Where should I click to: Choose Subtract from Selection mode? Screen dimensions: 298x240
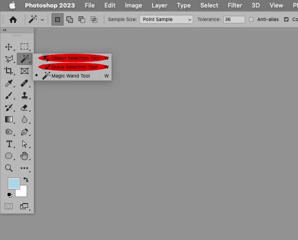coord(82,20)
